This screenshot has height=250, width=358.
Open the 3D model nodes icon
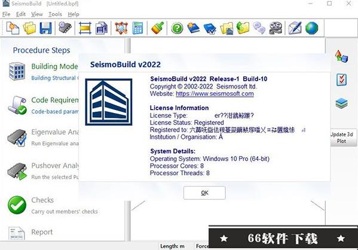coord(121,28)
